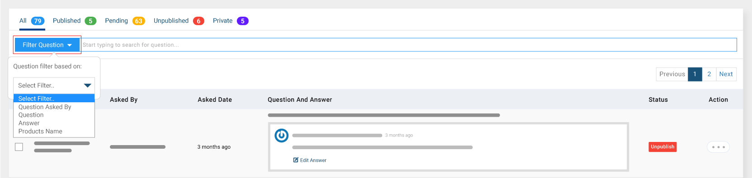
Task: Pick Answer from the filter list
Action: click(x=29, y=123)
